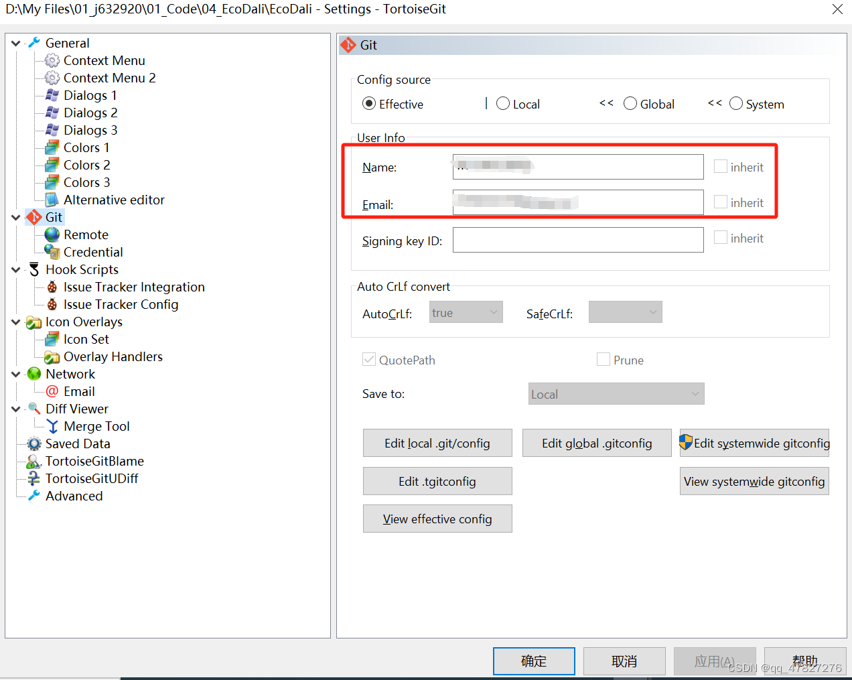Click View effective config button
The image size is (852, 680).
click(x=437, y=519)
